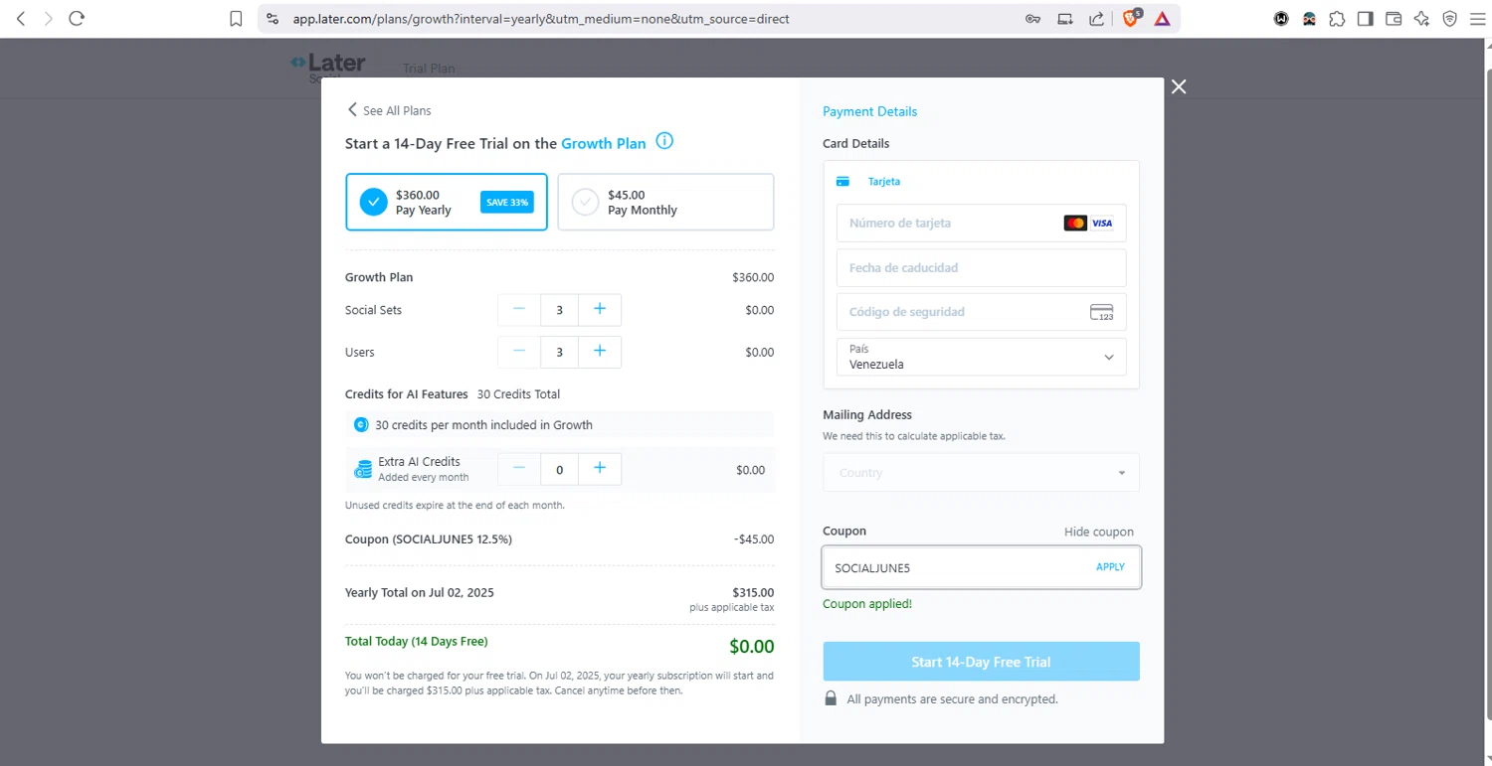The height and width of the screenshot is (766, 1492).
Task: Open site settings icon in address bar
Action: pos(274,18)
